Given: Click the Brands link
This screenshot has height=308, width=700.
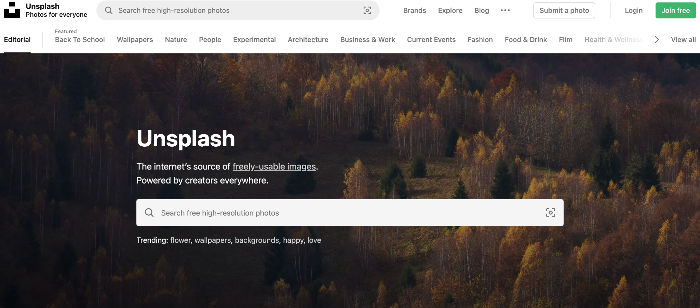Looking at the screenshot, I should (x=415, y=11).
